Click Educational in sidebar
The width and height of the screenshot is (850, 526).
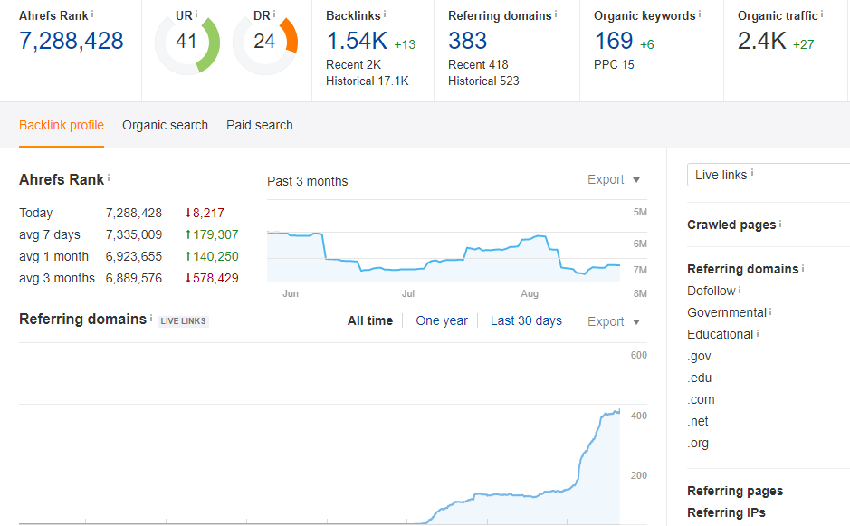click(x=721, y=335)
